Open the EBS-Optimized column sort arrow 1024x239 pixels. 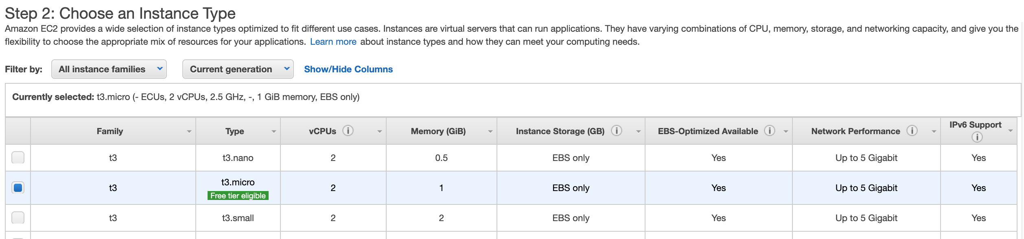point(786,132)
